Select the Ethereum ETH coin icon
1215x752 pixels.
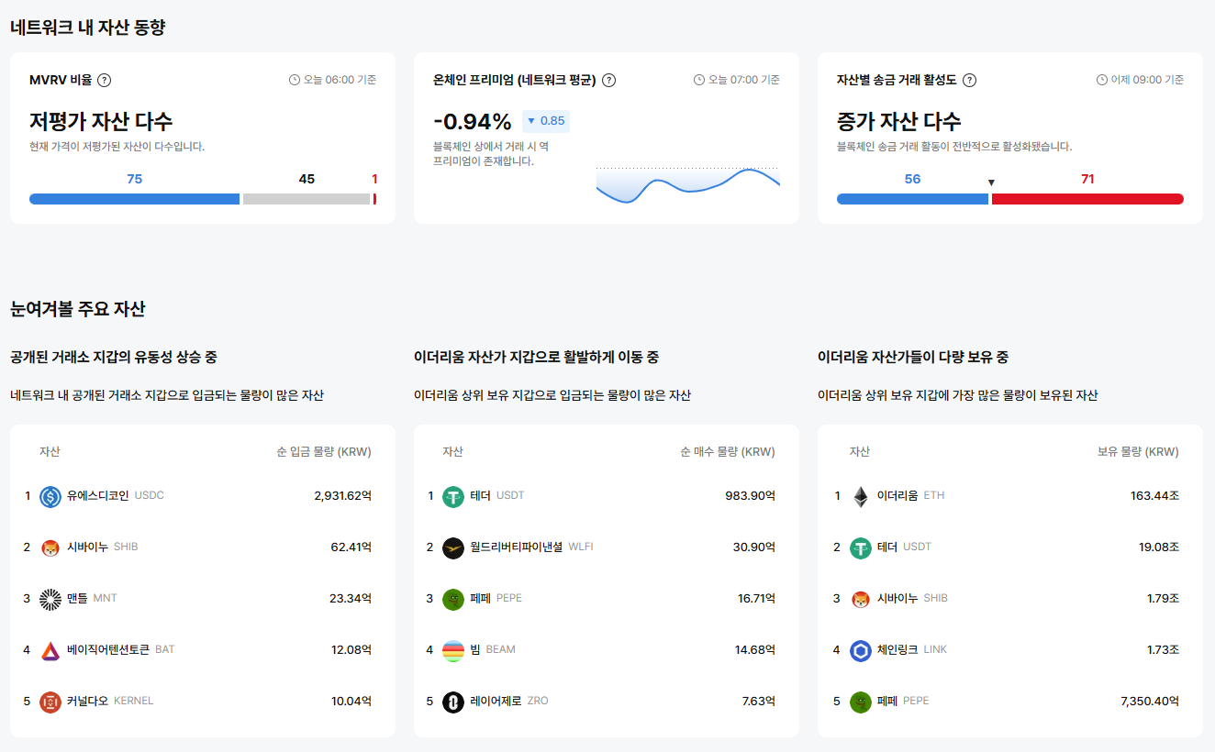pos(860,494)
